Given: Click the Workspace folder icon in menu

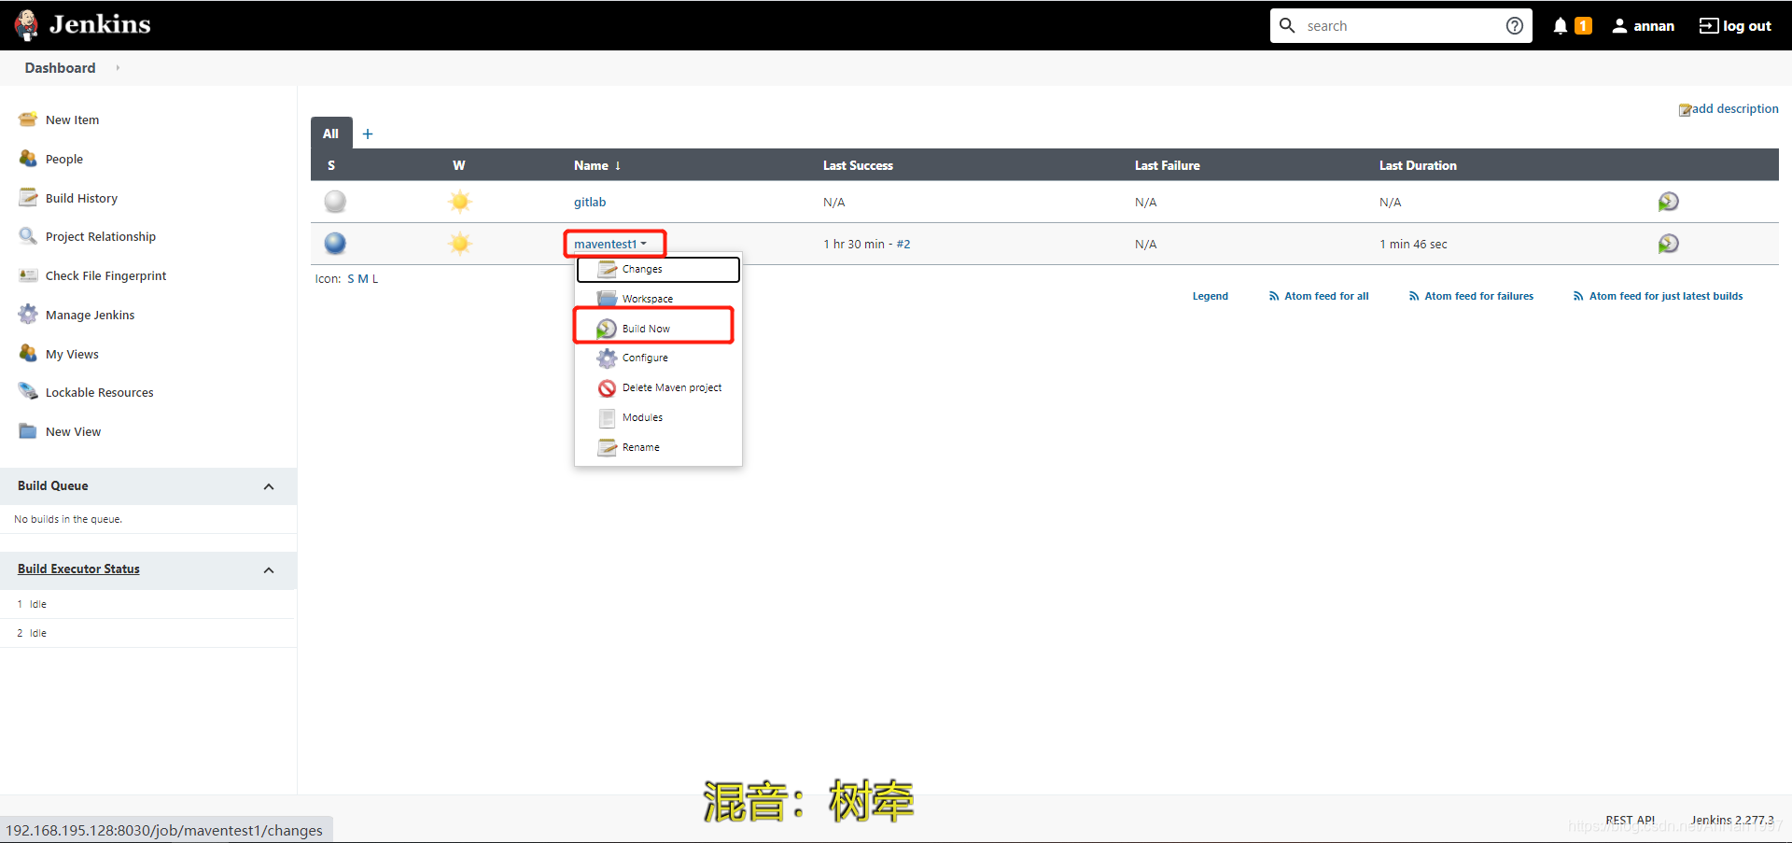Looking at the screenshot, I should 607,299.
